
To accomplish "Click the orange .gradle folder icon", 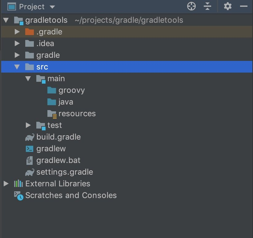I will [x=30, y=32].
